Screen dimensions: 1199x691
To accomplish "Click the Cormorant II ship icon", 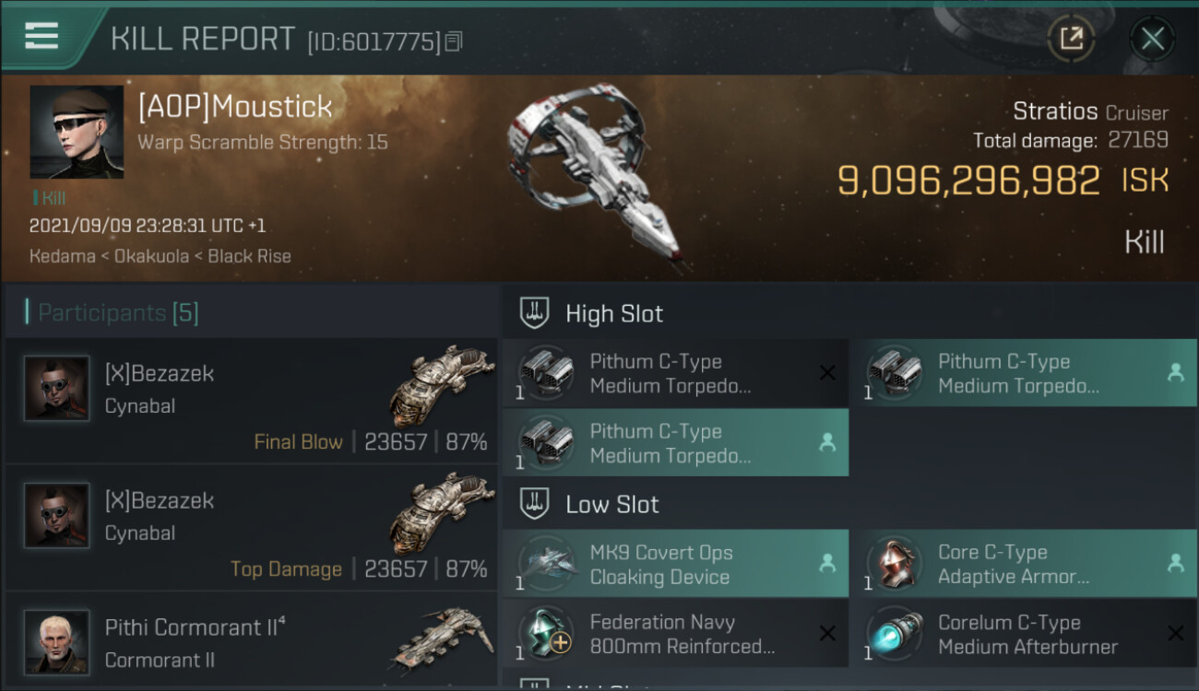I will [435, 638].
